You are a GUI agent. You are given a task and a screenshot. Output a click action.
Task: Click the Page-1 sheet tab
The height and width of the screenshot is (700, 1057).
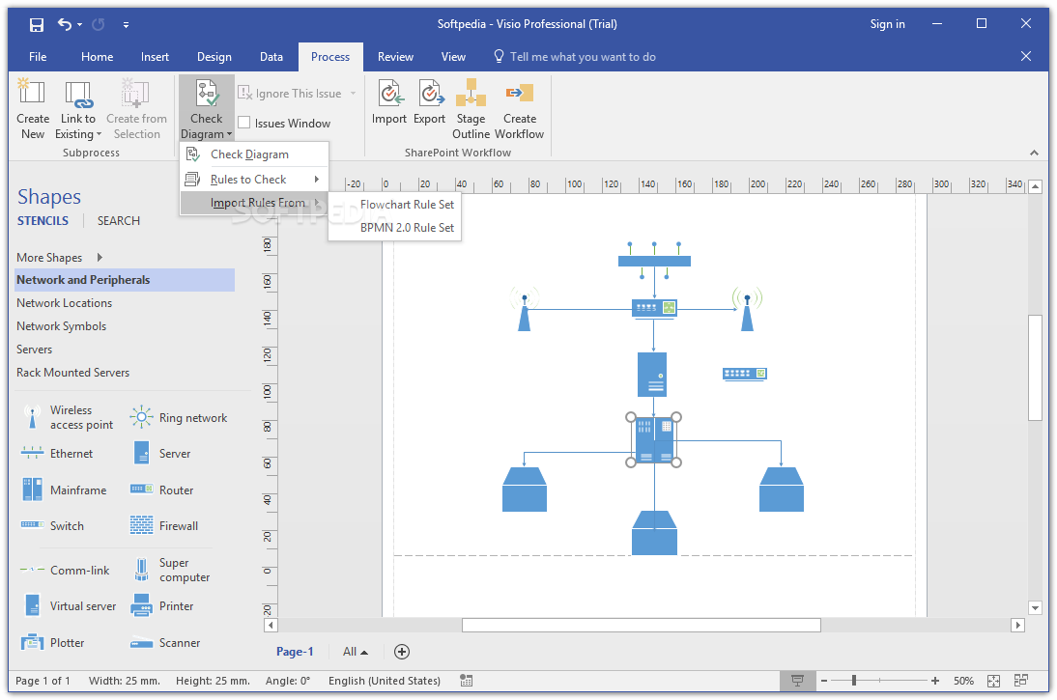[x=295, y=652]
